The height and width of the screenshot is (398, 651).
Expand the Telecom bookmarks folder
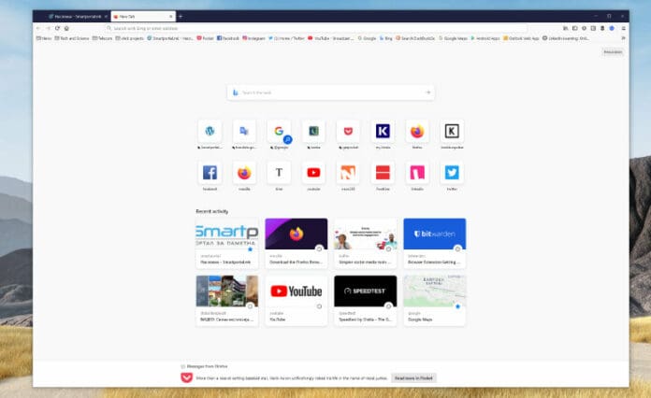101,38
